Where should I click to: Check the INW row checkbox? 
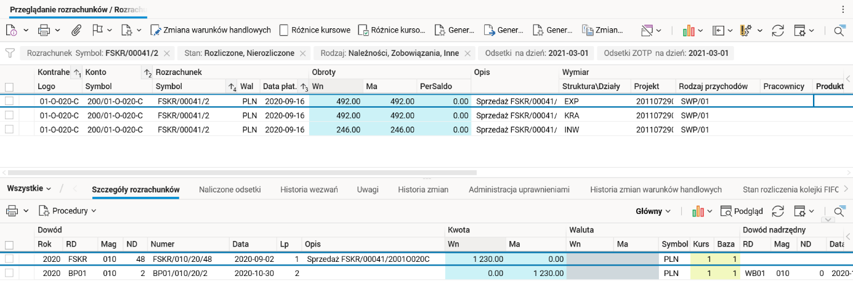tap(9, 129)
